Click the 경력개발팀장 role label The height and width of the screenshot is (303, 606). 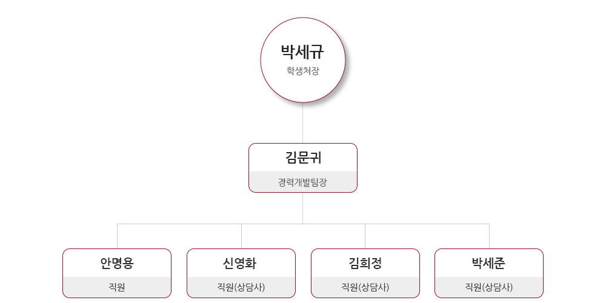pyautogui.click(x=302, y=182)
